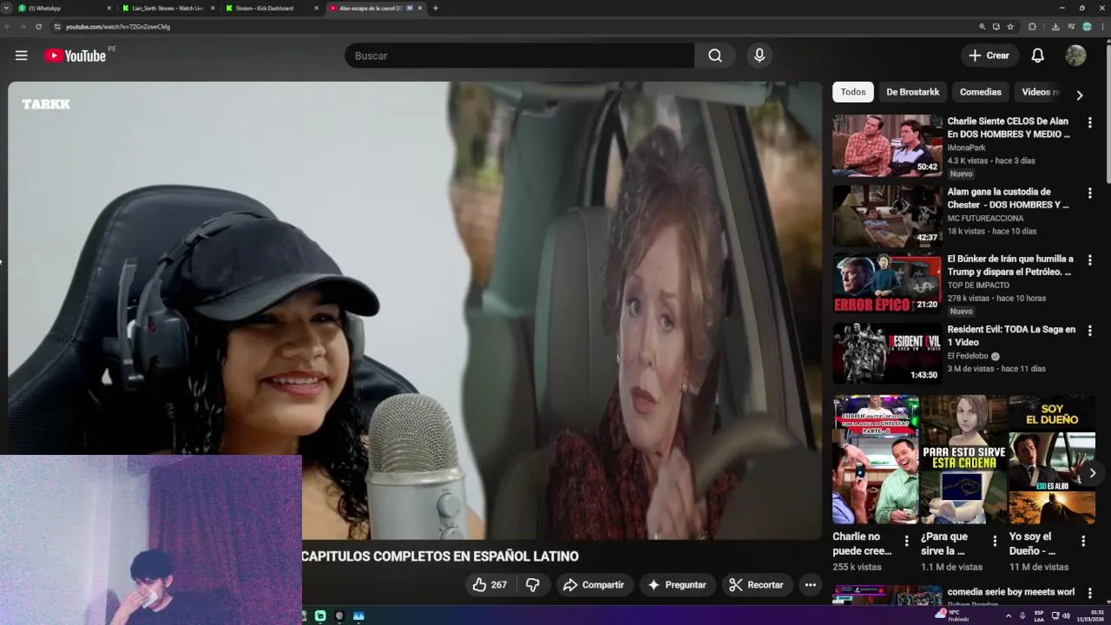Open El Fedelobo channel link
The image size is (1111, 625).
pyautogui.click(x=969, y=356)
